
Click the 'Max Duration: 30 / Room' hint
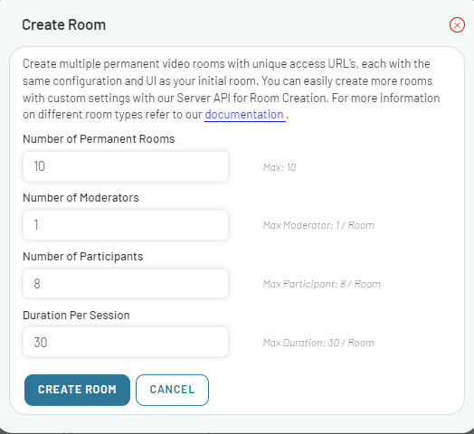pyautogui.click(x=318, y=343)
